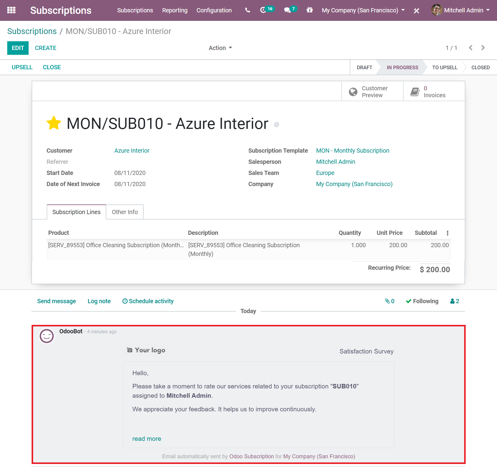Open the messaging bubble showing 7
This screenshot has height=467, width=497.
[288, 10]
